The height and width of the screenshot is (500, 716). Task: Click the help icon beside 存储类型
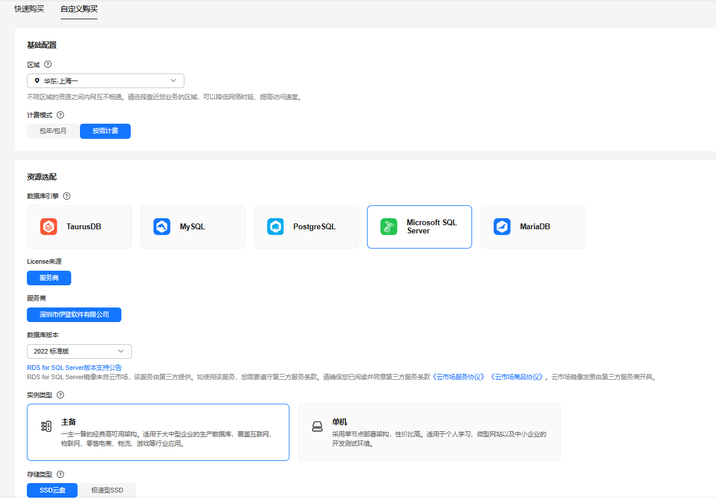[60, 475]
